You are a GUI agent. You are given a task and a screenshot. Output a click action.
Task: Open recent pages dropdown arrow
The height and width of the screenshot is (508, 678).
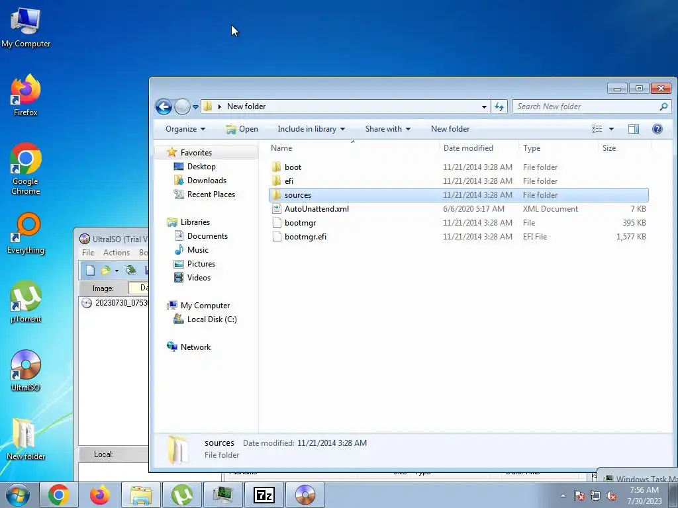(195, 106)
